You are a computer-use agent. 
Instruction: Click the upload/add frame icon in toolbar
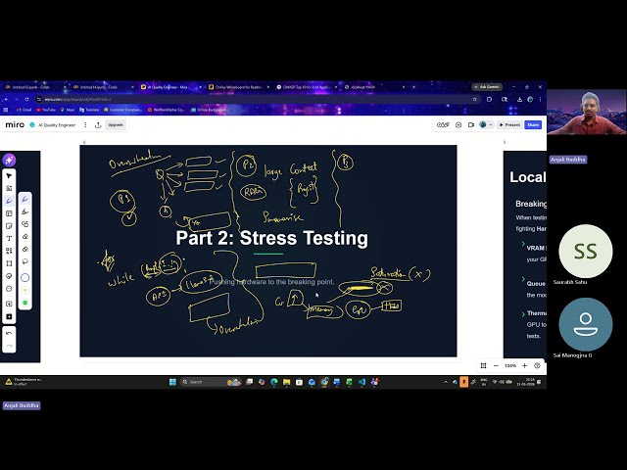click(x=9, y=304)
